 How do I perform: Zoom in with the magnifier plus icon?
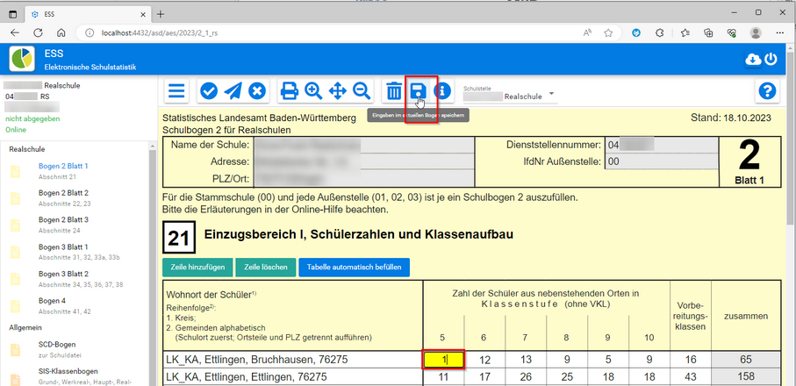click(x=313, y=91)
